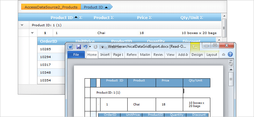This screenshot has width=254, height=117.
Task: Click the sigma icon beside Qty/Unit header
Action: 201,17
